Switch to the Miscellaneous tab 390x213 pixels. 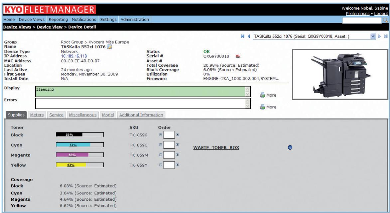83,115
